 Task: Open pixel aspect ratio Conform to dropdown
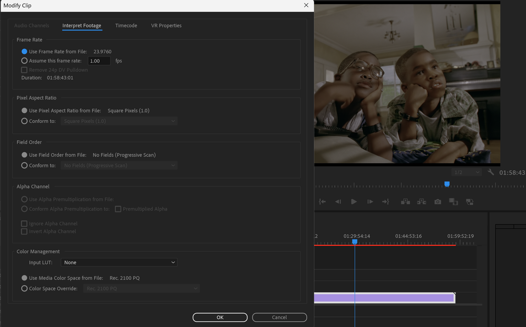pyautogui.click(x=119, y=121)
